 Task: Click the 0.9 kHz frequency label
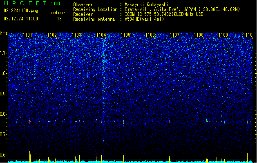coord(4,94)
